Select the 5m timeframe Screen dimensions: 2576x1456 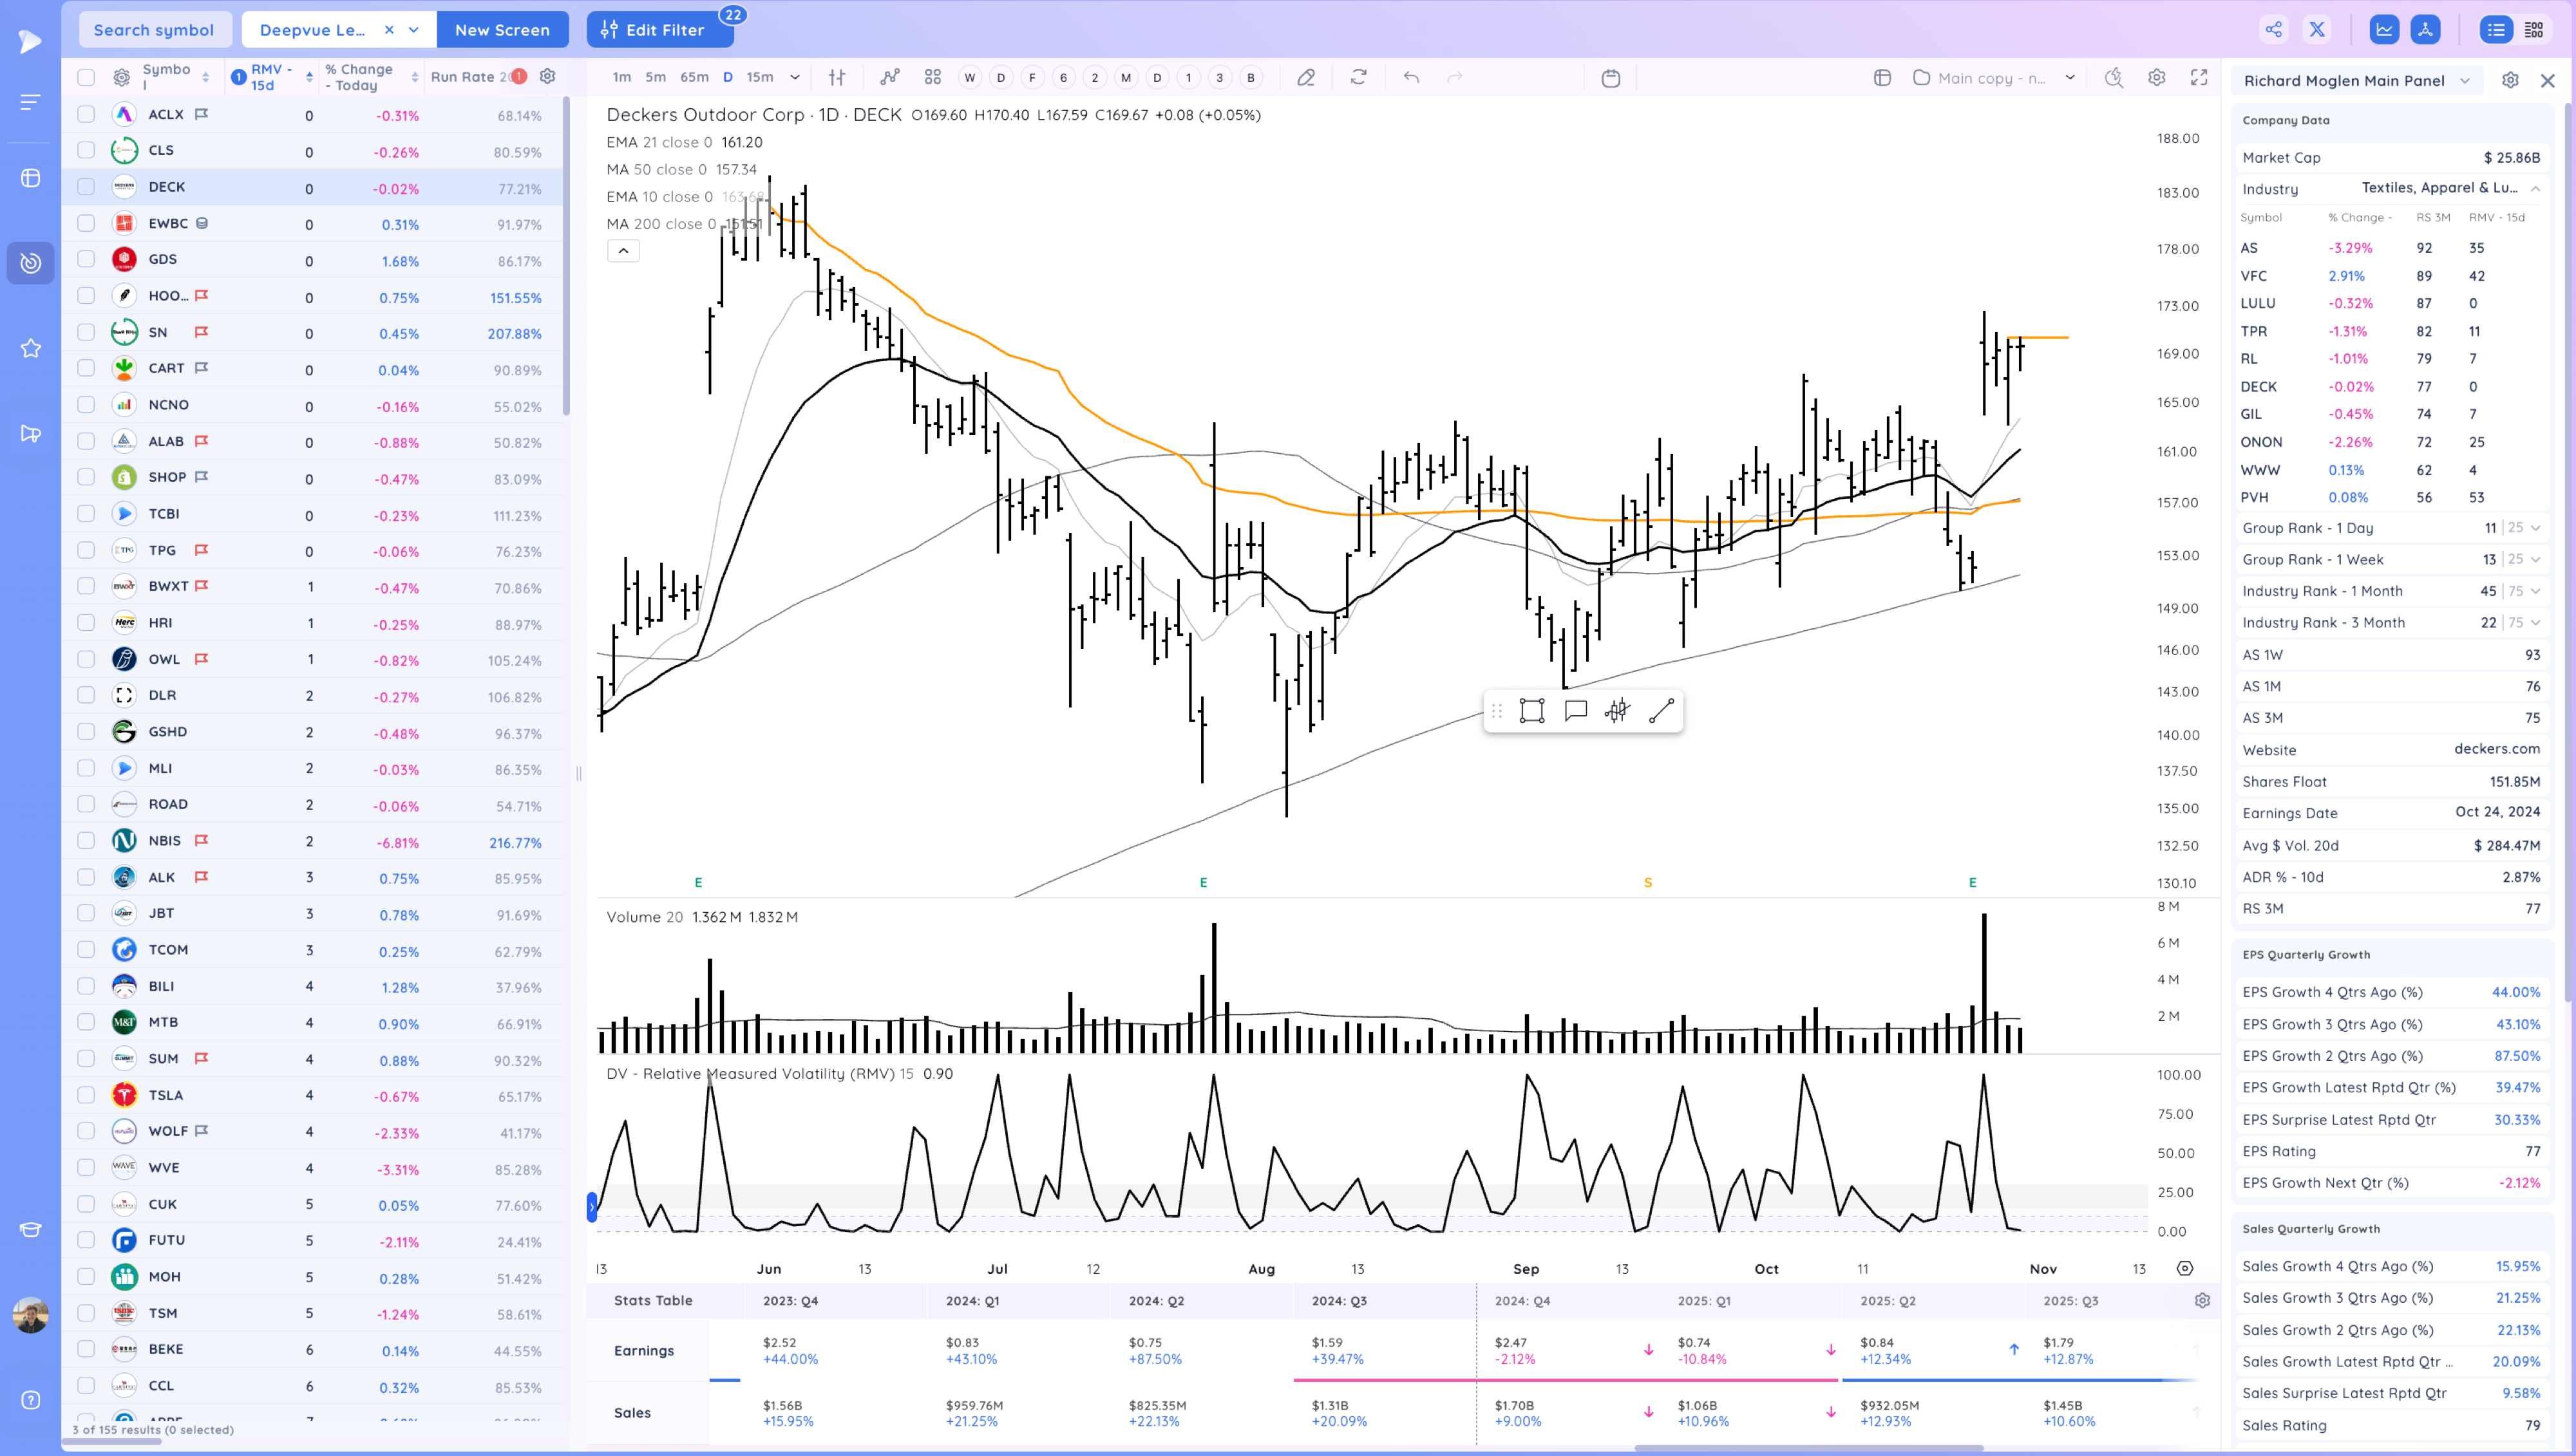655,77
